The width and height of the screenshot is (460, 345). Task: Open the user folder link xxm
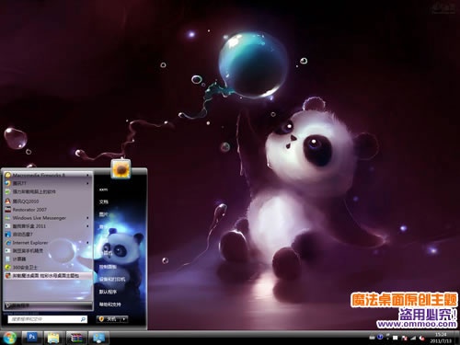pyautogui.click(x=103, y=190)
